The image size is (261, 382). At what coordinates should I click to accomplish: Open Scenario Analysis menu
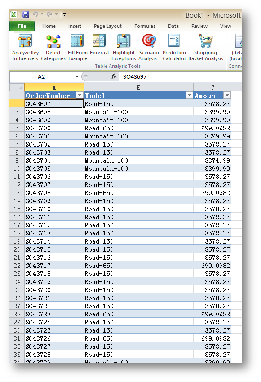[x=149, y=48]
